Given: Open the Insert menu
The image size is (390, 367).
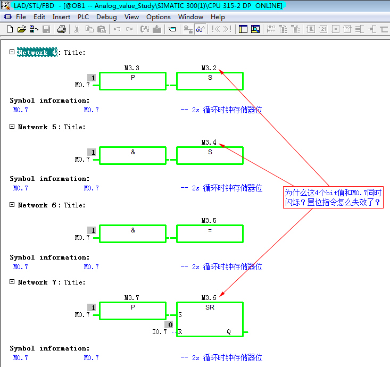Looking at the screenshot, I should pyautogui.click(x=61, y=17).
